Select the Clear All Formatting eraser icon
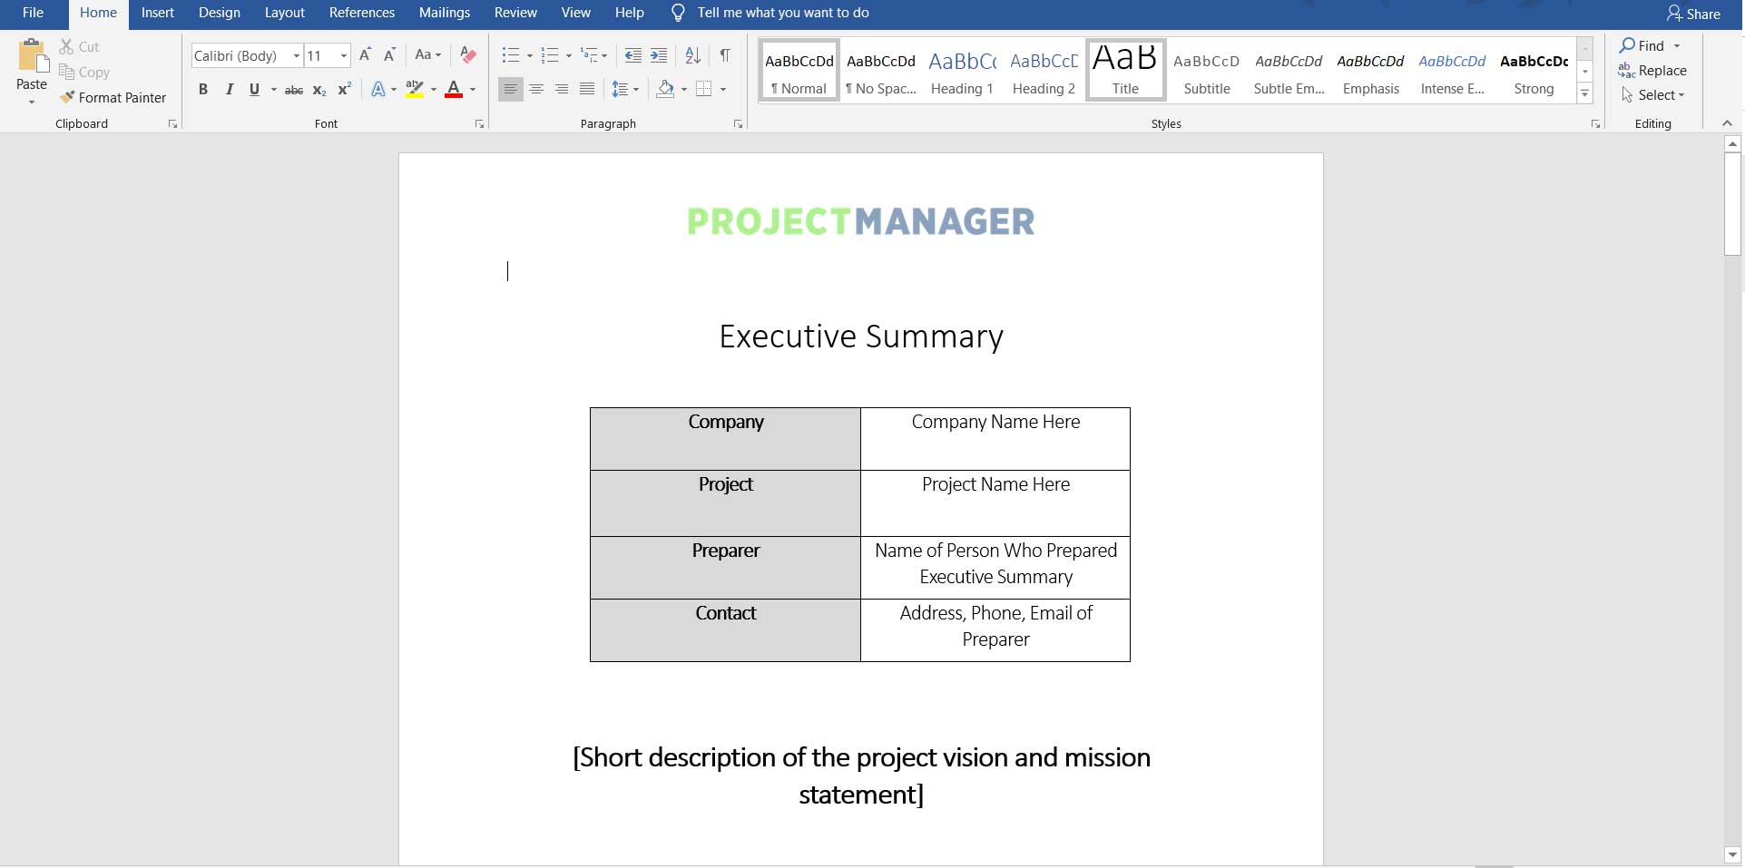 (468, 55)
